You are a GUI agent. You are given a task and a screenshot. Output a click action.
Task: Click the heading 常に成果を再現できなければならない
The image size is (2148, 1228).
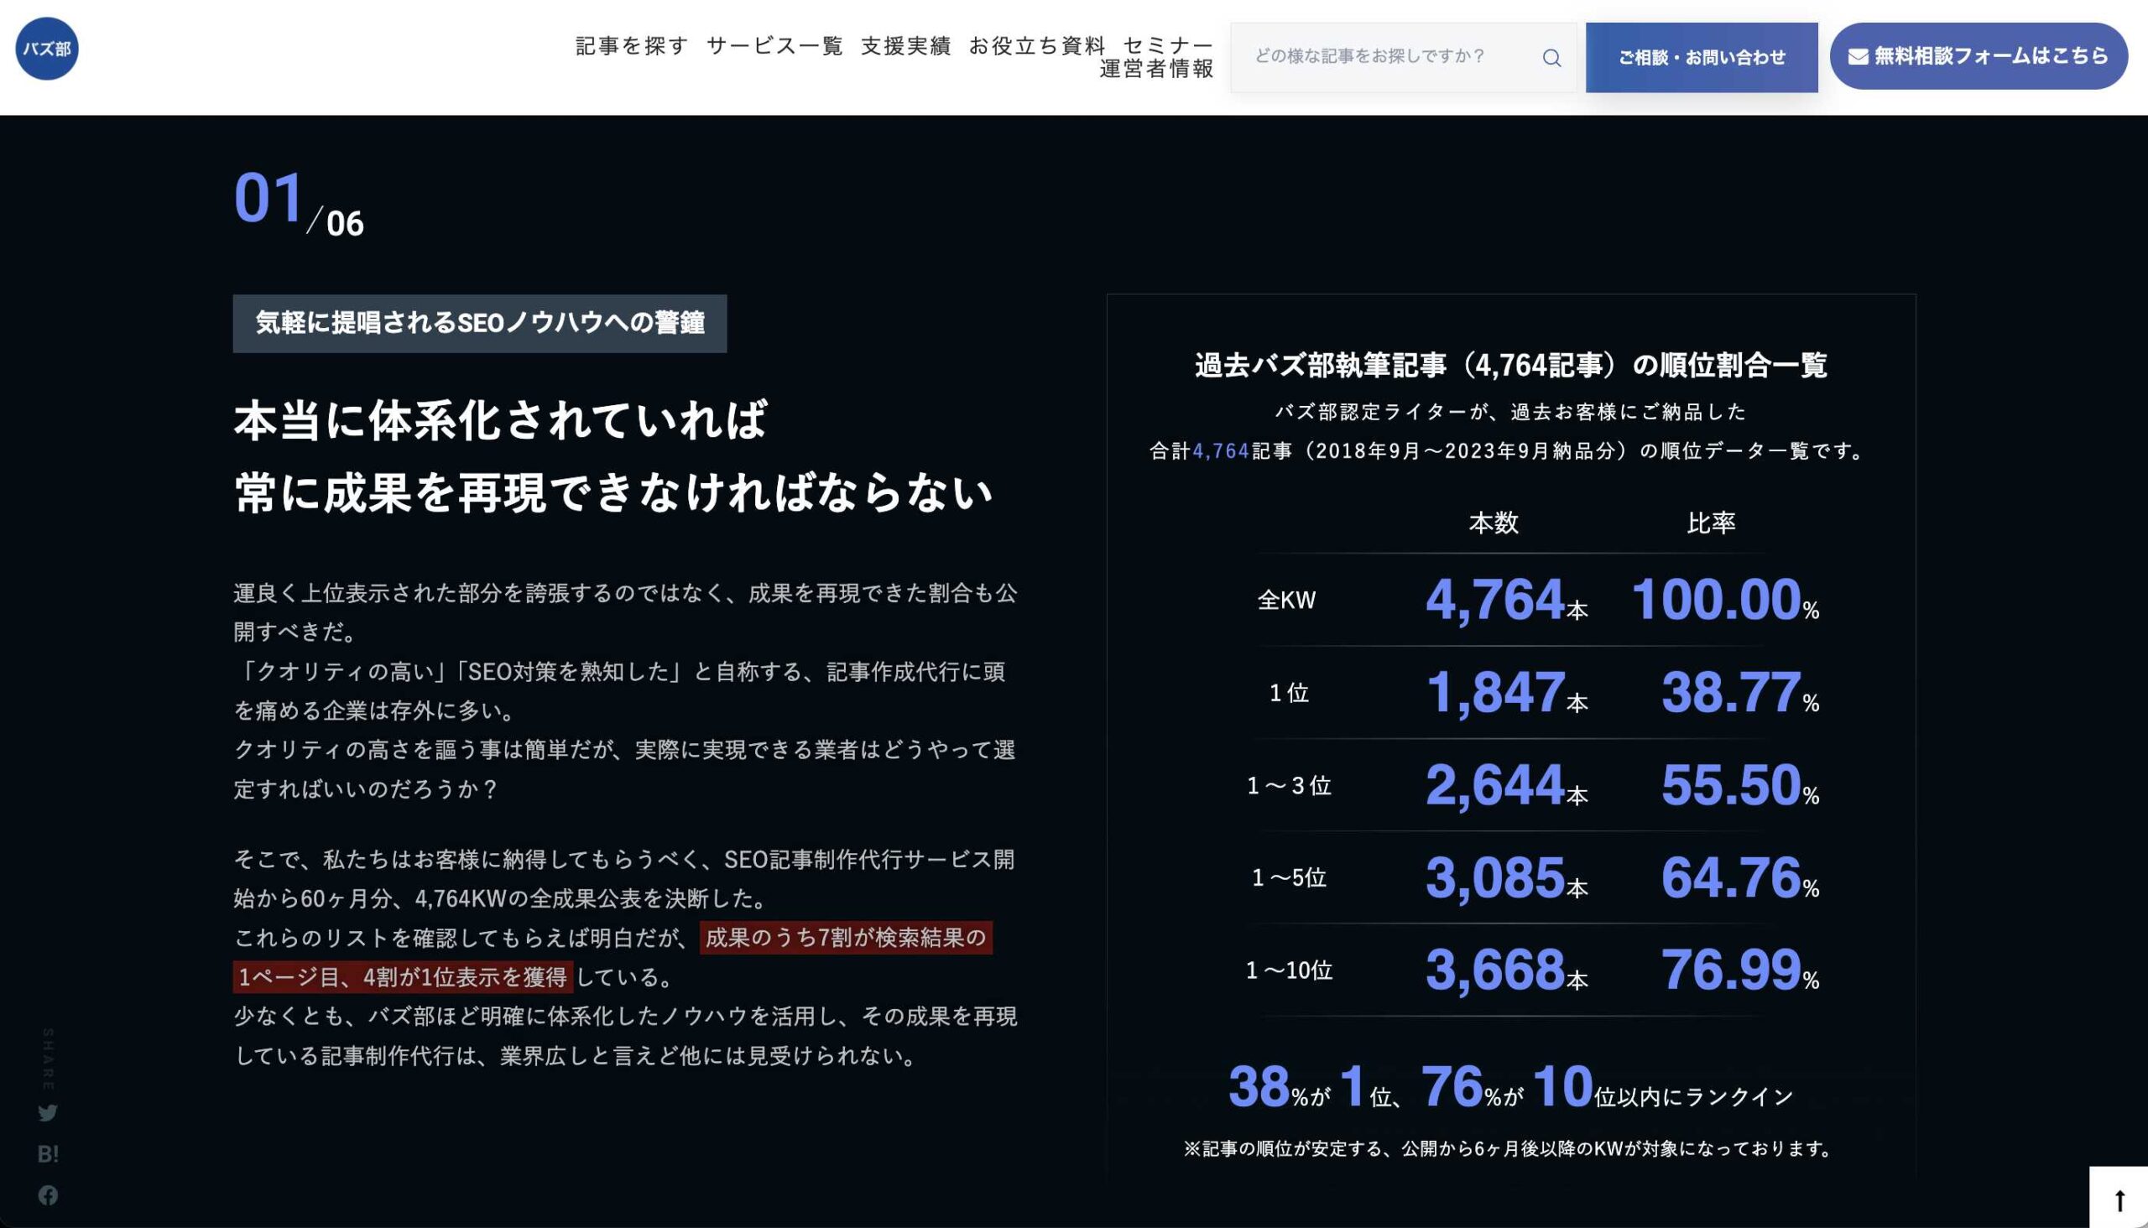613,492
